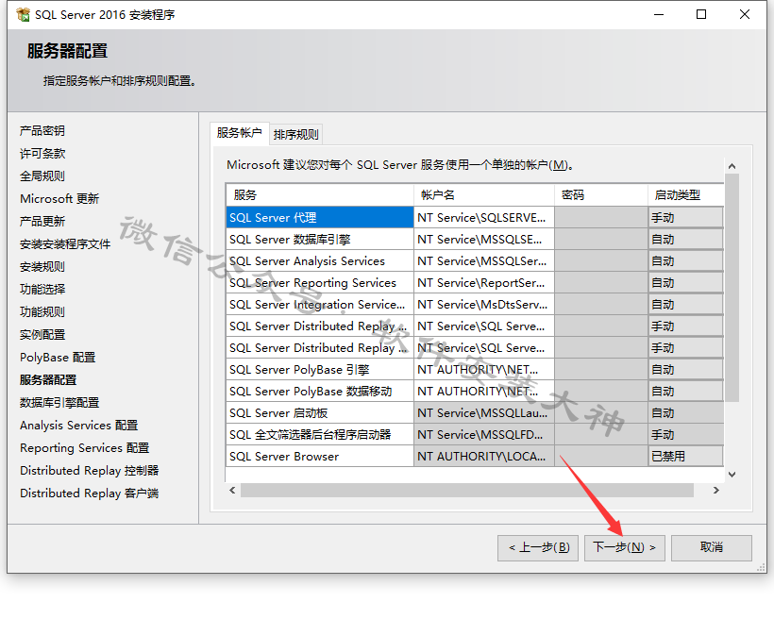The image size is (774, 619).
Task: Click account name NT Service\MSSQLSE... for 数据库引擎
Action: (x=483, y=240)
